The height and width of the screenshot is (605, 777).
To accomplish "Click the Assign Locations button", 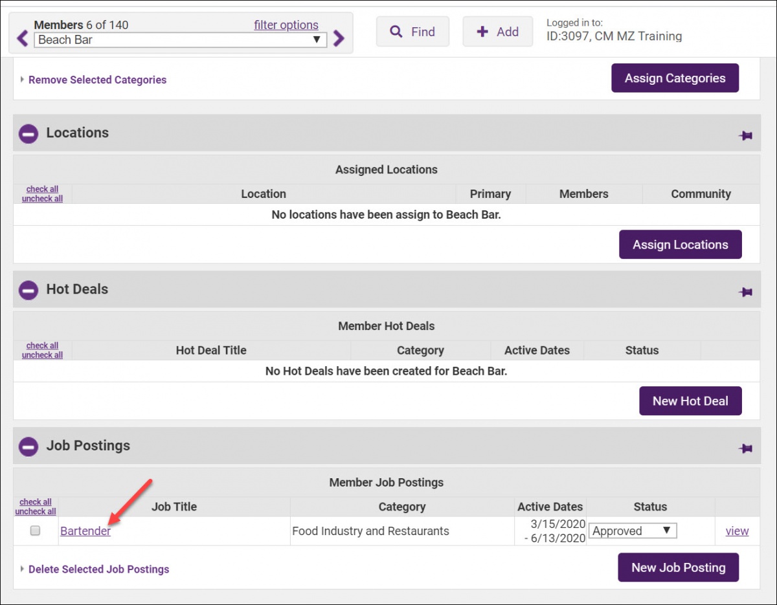I will tap(680, 245).
